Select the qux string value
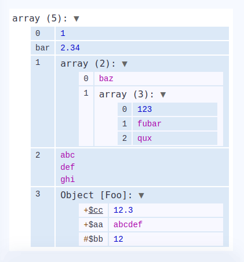 click(144, 139)
